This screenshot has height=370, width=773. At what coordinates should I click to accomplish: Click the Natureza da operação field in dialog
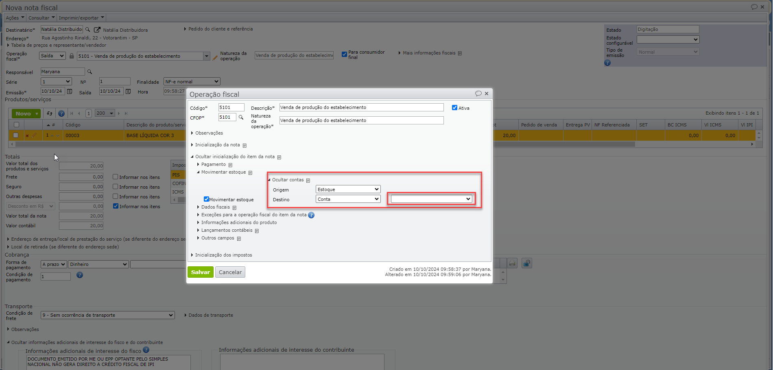click(x=361, y=120)
